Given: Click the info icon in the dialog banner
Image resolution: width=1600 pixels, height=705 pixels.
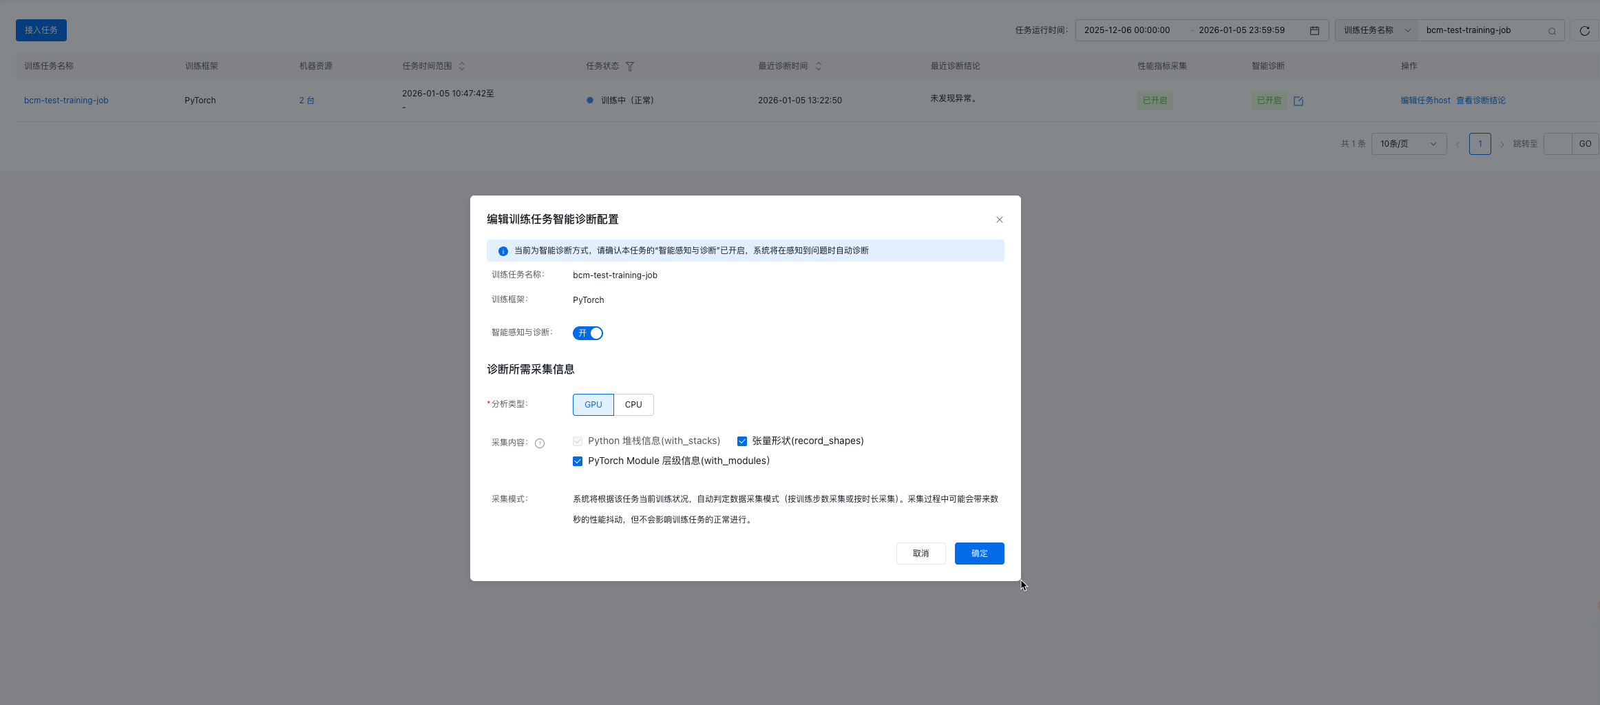Looking at the screenshot, I should click(x=503, y=251).
